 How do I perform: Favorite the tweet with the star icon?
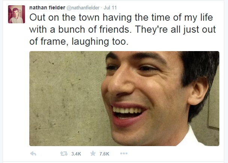coord(93,153)
